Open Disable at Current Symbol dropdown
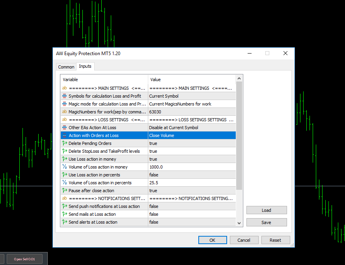This screenshot has width=345, height=265. click(192, 128)
